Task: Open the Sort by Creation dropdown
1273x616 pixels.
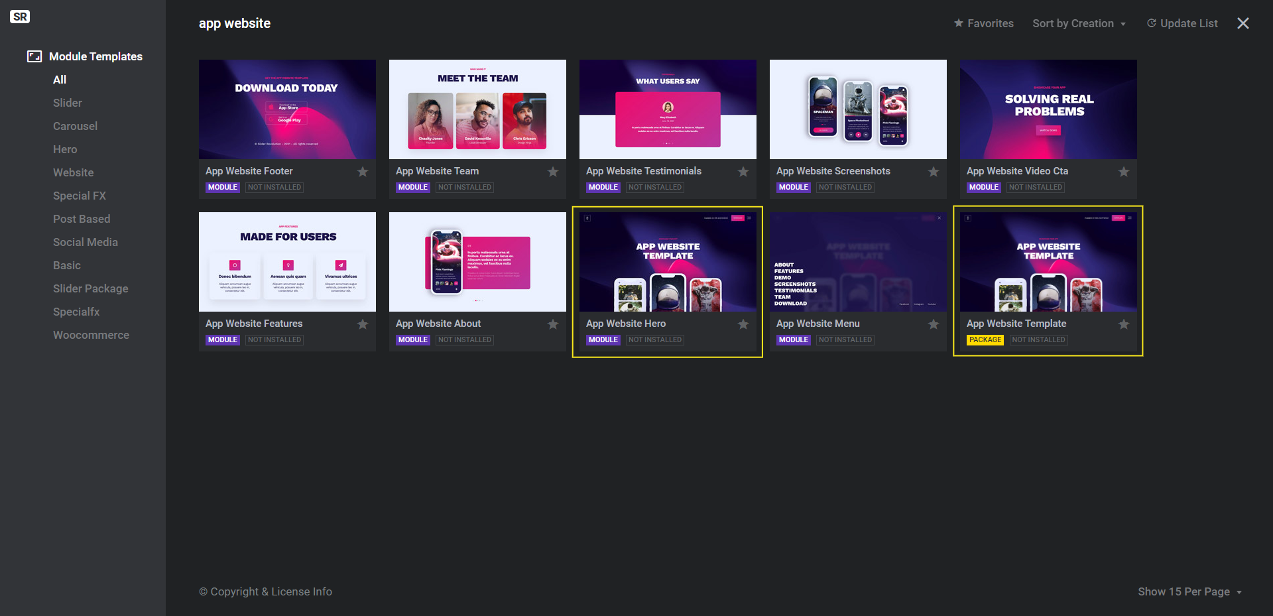Action: [x=1079, y=23]
